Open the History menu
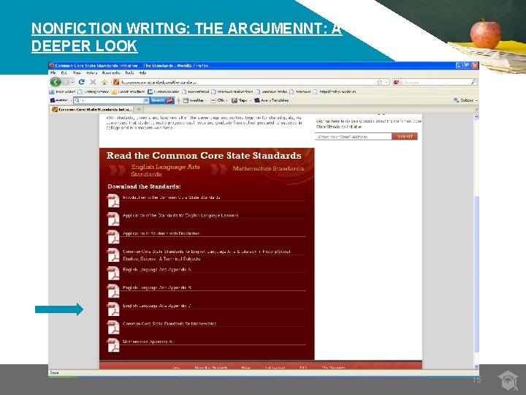526x395 pixels. coord(91,73)
